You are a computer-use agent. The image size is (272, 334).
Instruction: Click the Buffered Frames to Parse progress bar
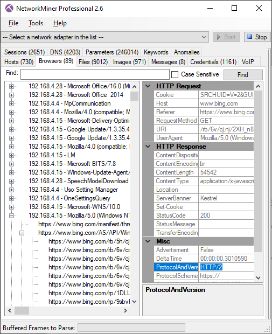(x=131, y=328)
